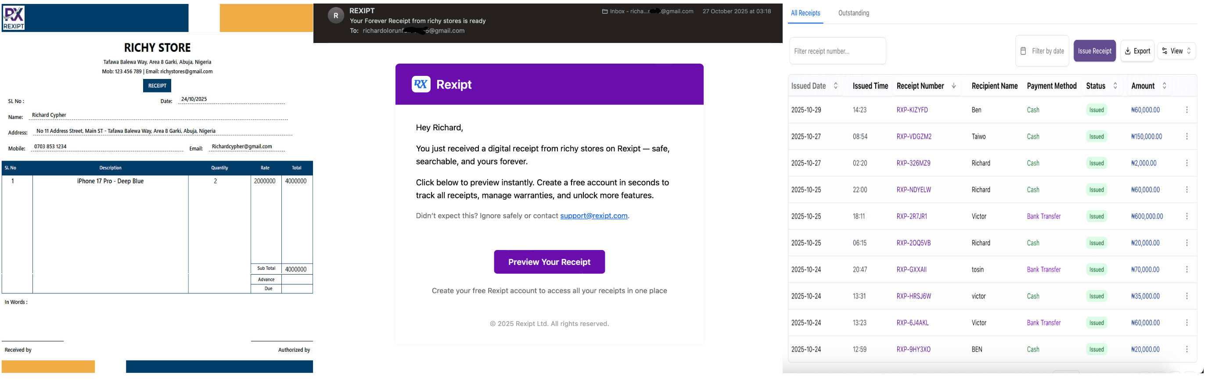Open row menu for receipt RXP-2R7JR1
Image resolution: width=1208 pixels, height=386 pixels.
1186,216
